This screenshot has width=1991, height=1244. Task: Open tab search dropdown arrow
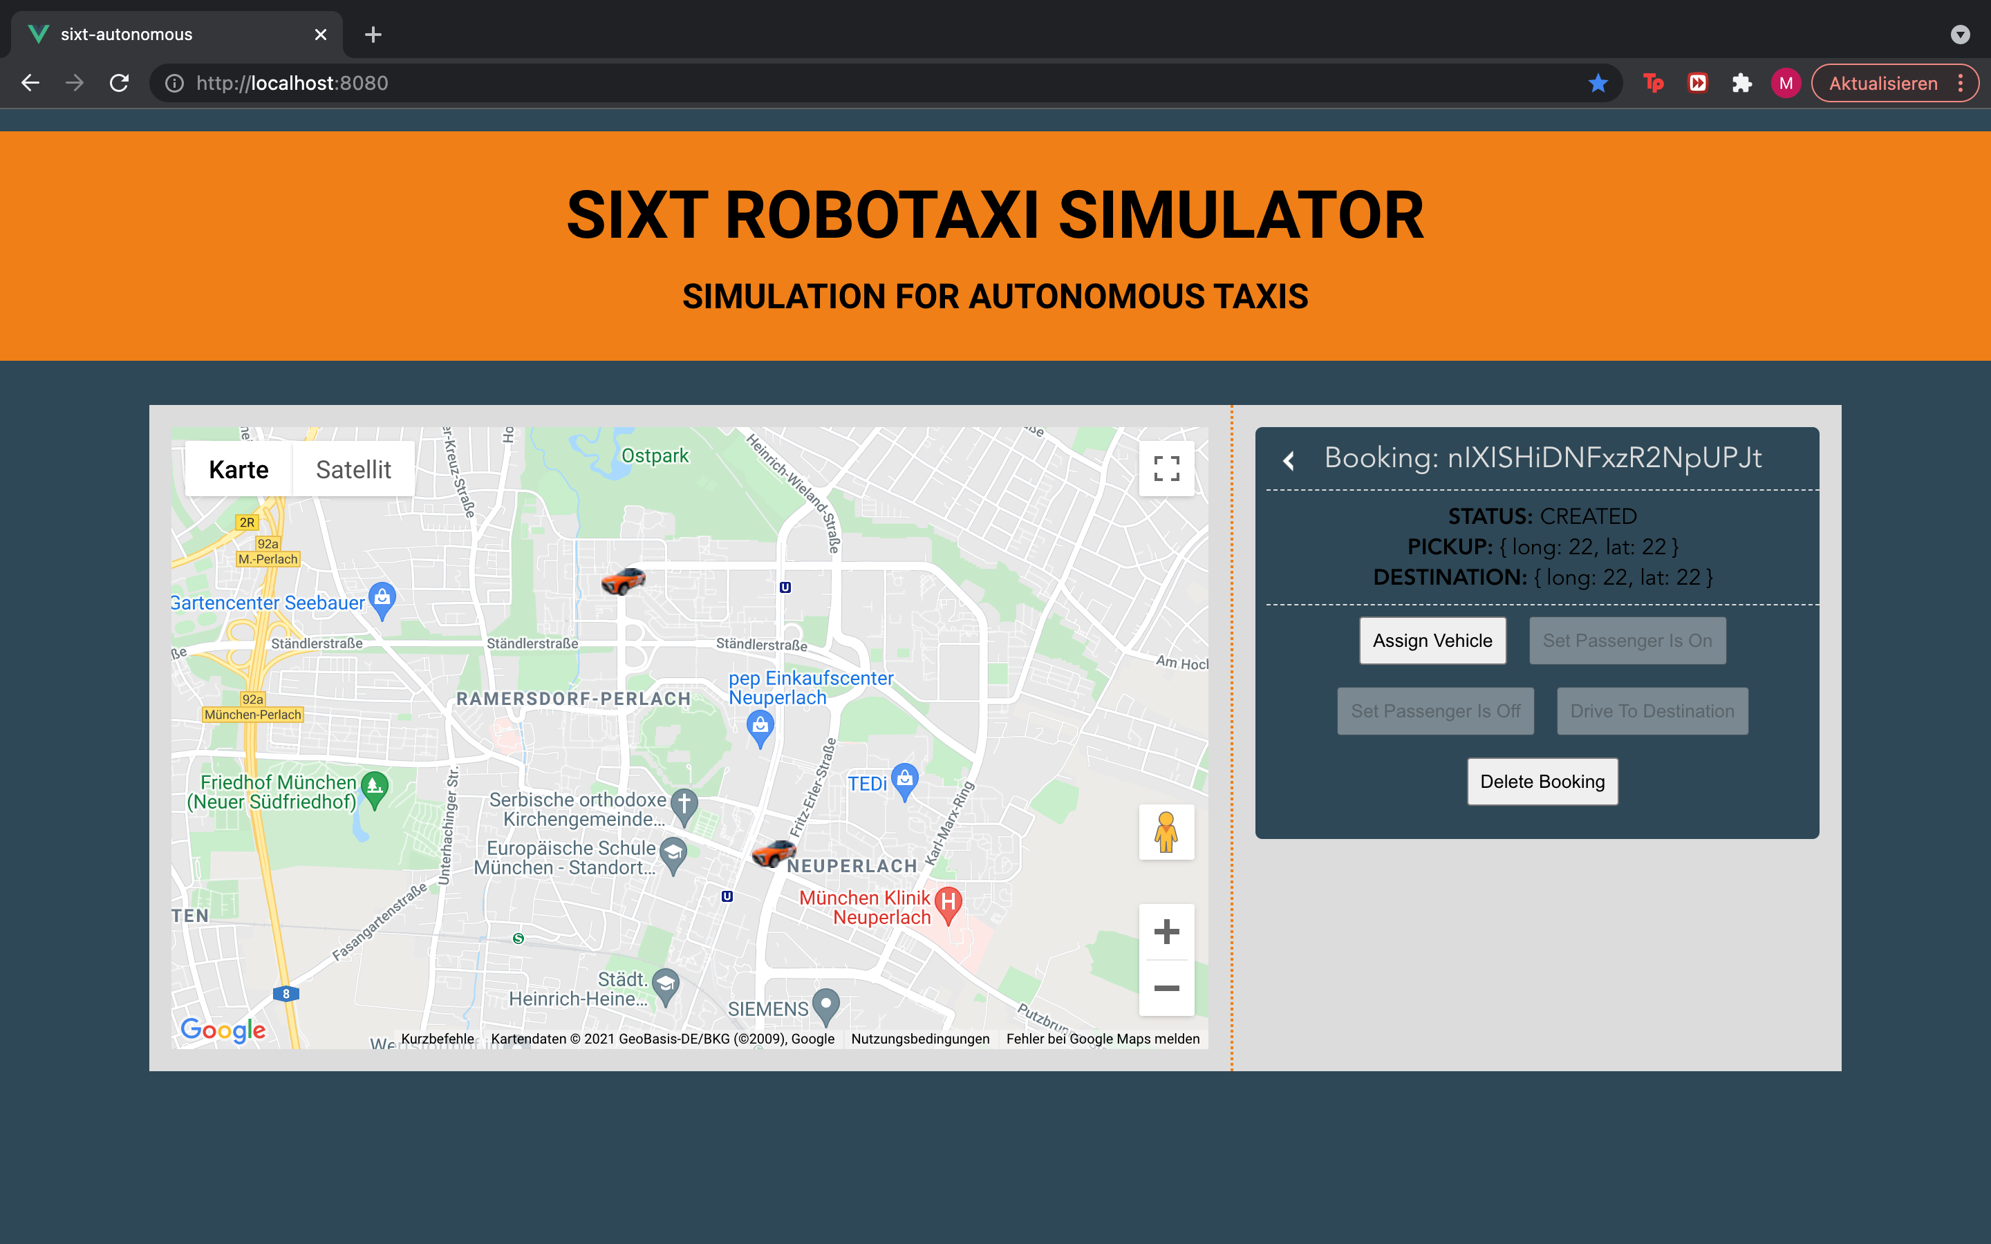coord(1960,35)
